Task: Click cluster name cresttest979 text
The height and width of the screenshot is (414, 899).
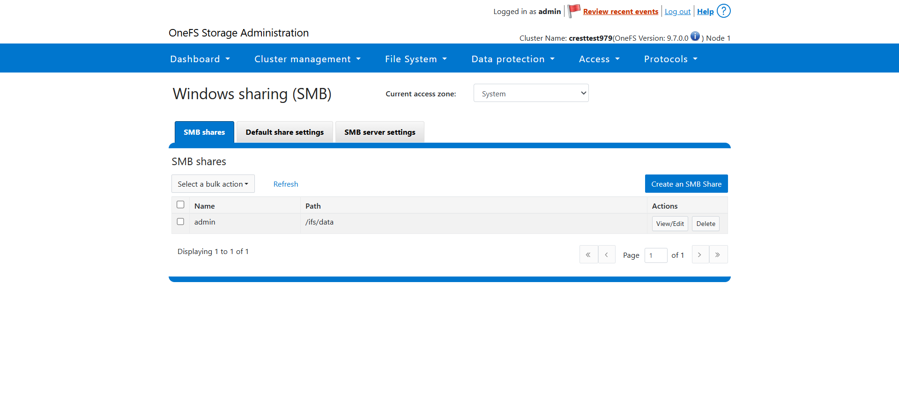Action: click(590, 38)
